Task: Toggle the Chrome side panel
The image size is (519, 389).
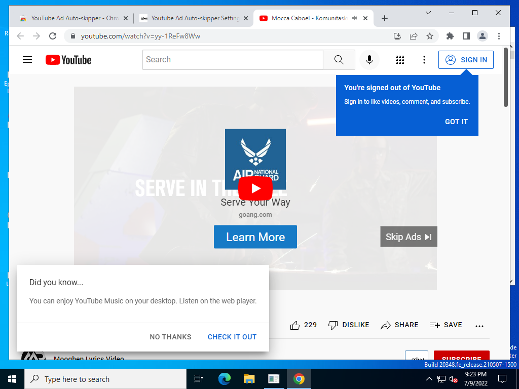Action: click(x=466, y=36)
